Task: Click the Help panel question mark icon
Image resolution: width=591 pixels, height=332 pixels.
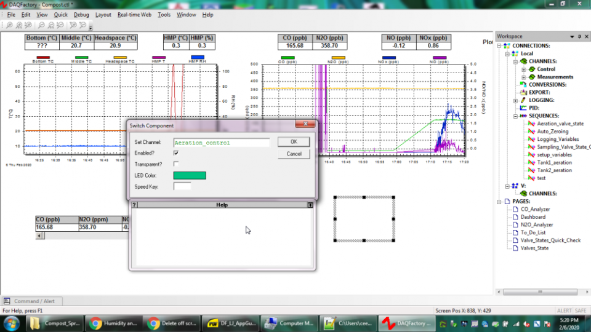Action: (x=134, y=205)
